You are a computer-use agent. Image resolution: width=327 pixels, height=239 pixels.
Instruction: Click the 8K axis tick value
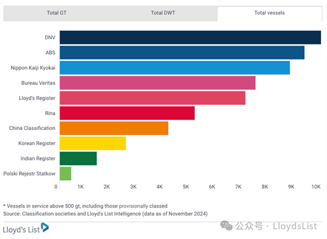pos(265,187)
